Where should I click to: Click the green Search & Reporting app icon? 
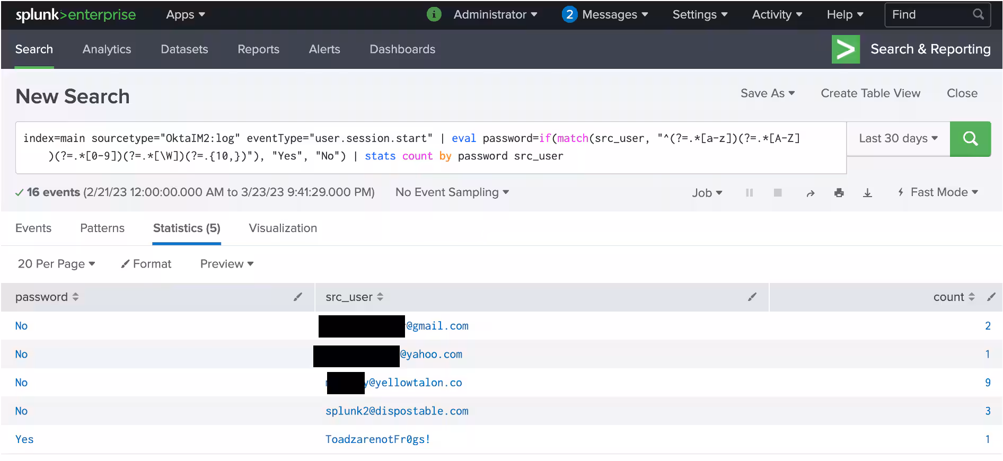846,49
